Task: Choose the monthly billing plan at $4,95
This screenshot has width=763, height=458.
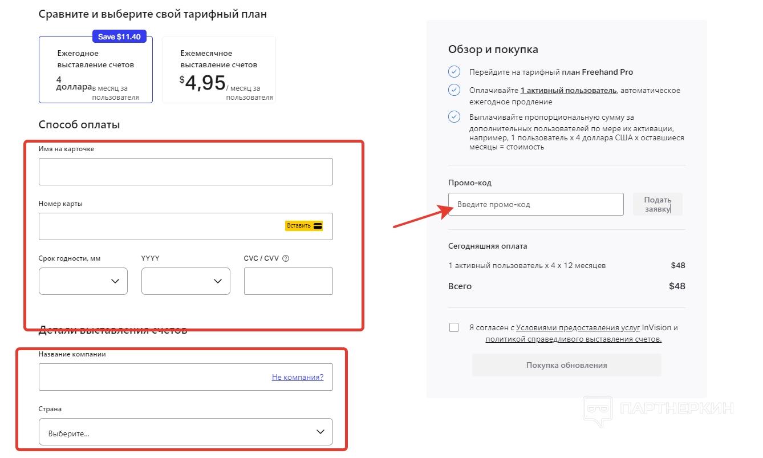Action: click(x=219, y=70)
